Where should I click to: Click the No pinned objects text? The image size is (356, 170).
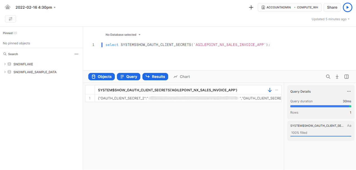point(16,43)
